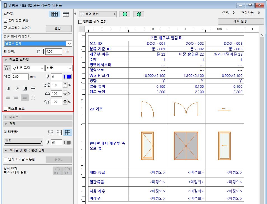Uncheck 일정 항목 병합 checkbox
This screenshot has width=267, height=204.
[x=6, y=21]
